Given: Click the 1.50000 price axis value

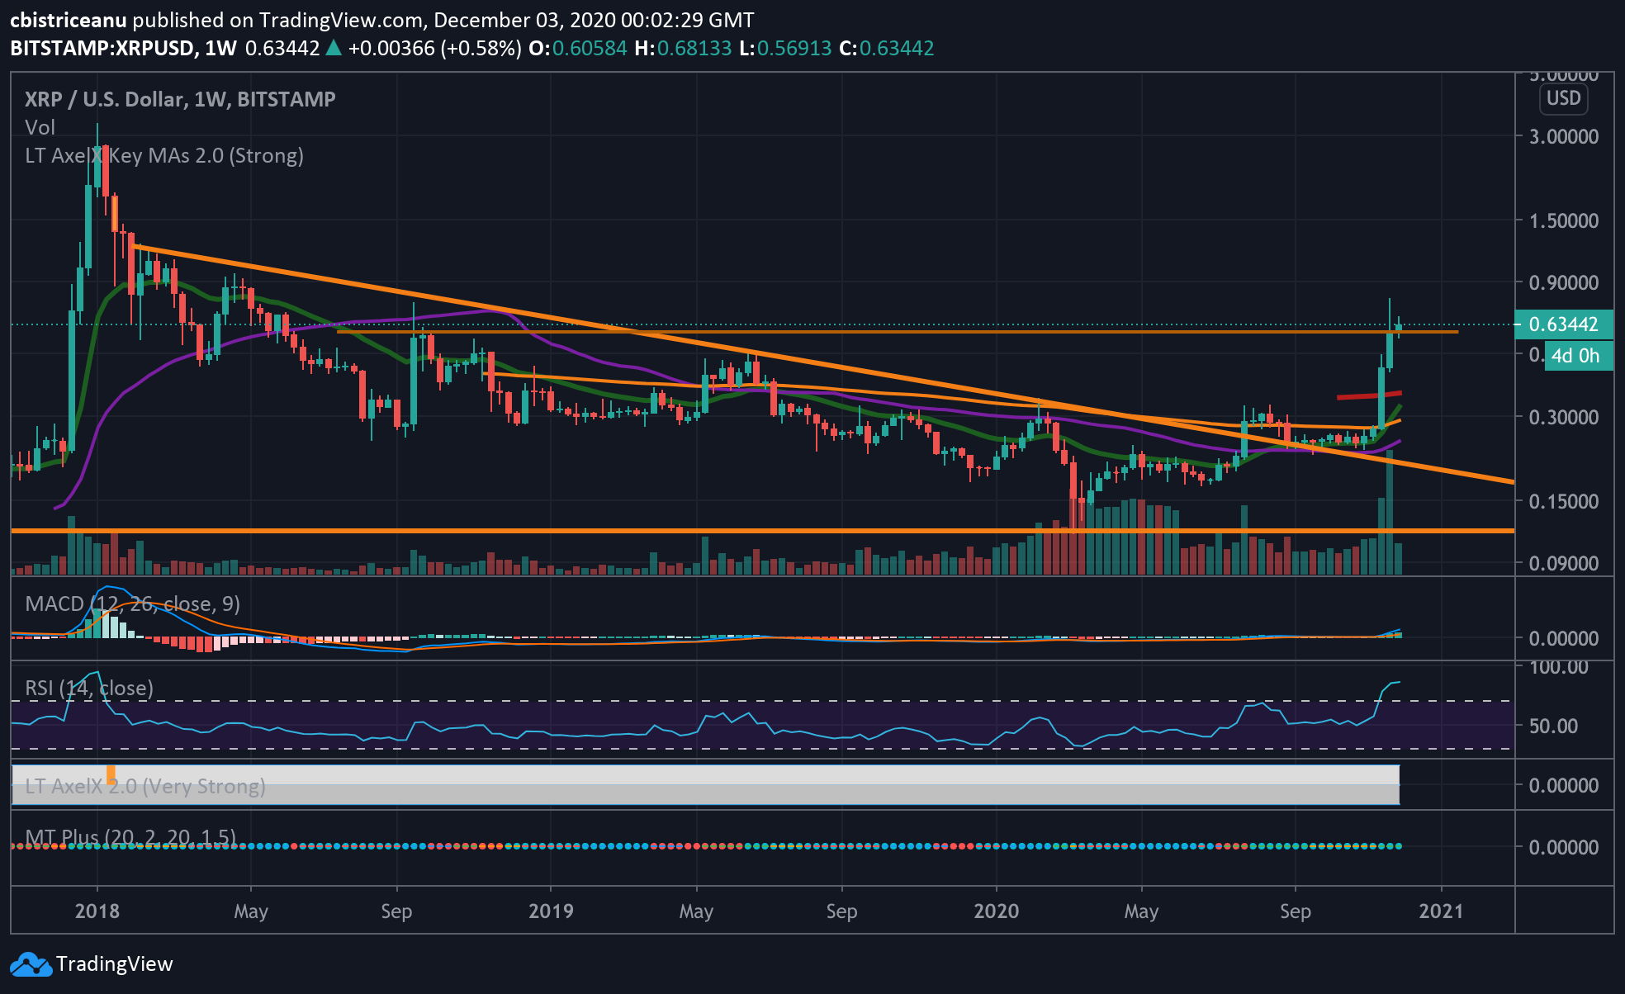Looking at the screenshot, I should [1564, 220].
